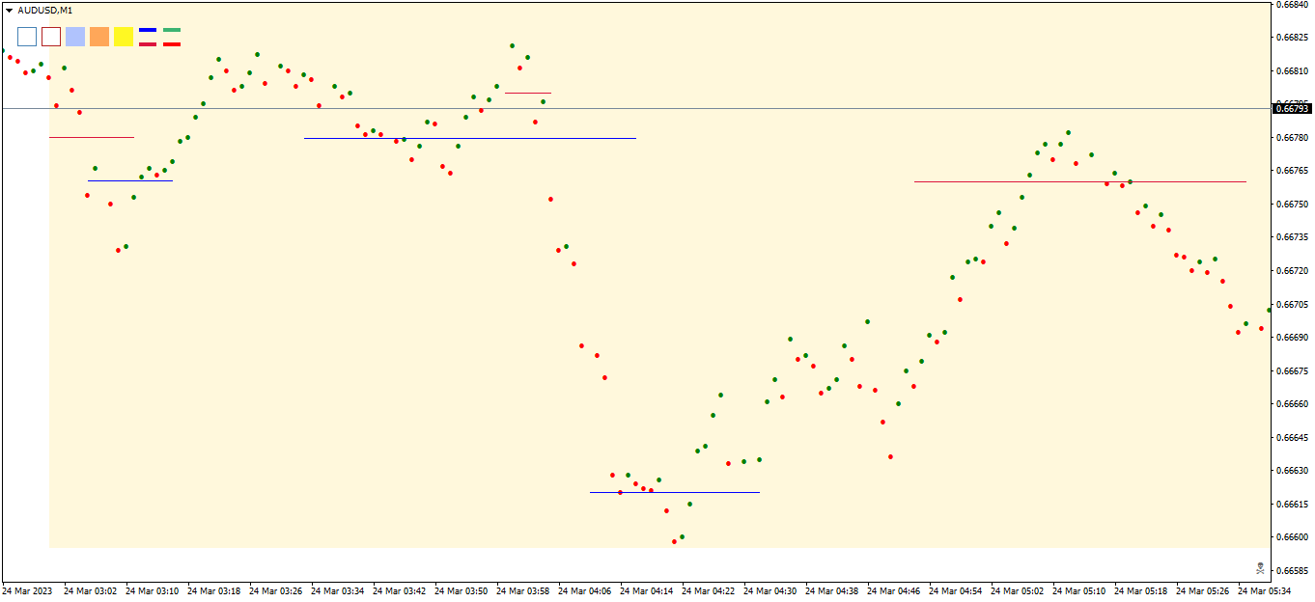The height and width of the screenshot is (602, 1315).
Task: Click time label 24 Mar 05:26
Action: coord(1202,590)
